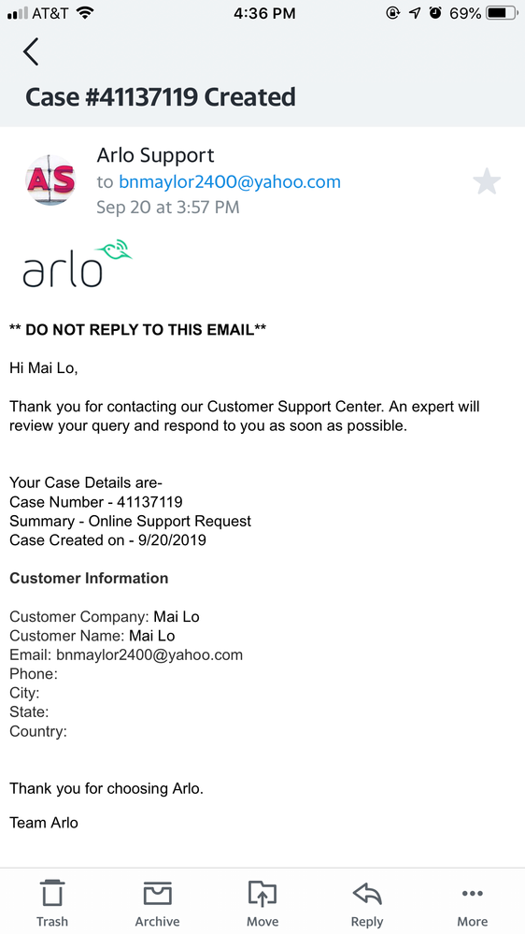Screen dimensions: 525x934
Task: Tap the Arlo Support sender name
Action: (155, 155)
